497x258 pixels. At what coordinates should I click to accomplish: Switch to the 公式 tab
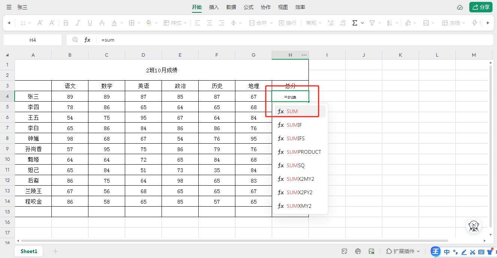[248, 7]
